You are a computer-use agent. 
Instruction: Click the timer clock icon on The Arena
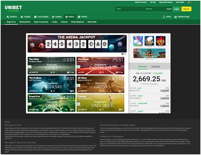click(113, 60)
